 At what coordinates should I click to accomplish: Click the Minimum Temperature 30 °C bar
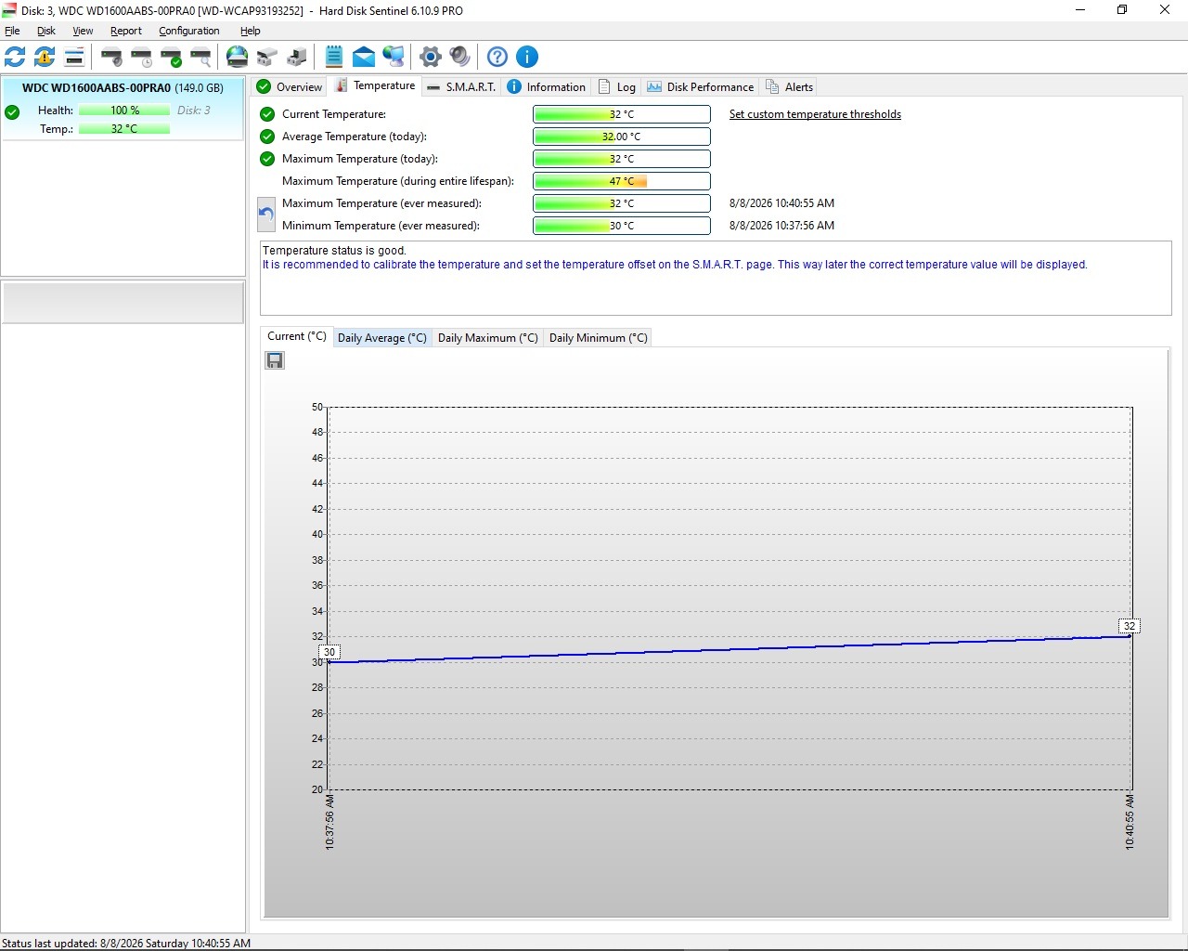click(x=622, y=226)
